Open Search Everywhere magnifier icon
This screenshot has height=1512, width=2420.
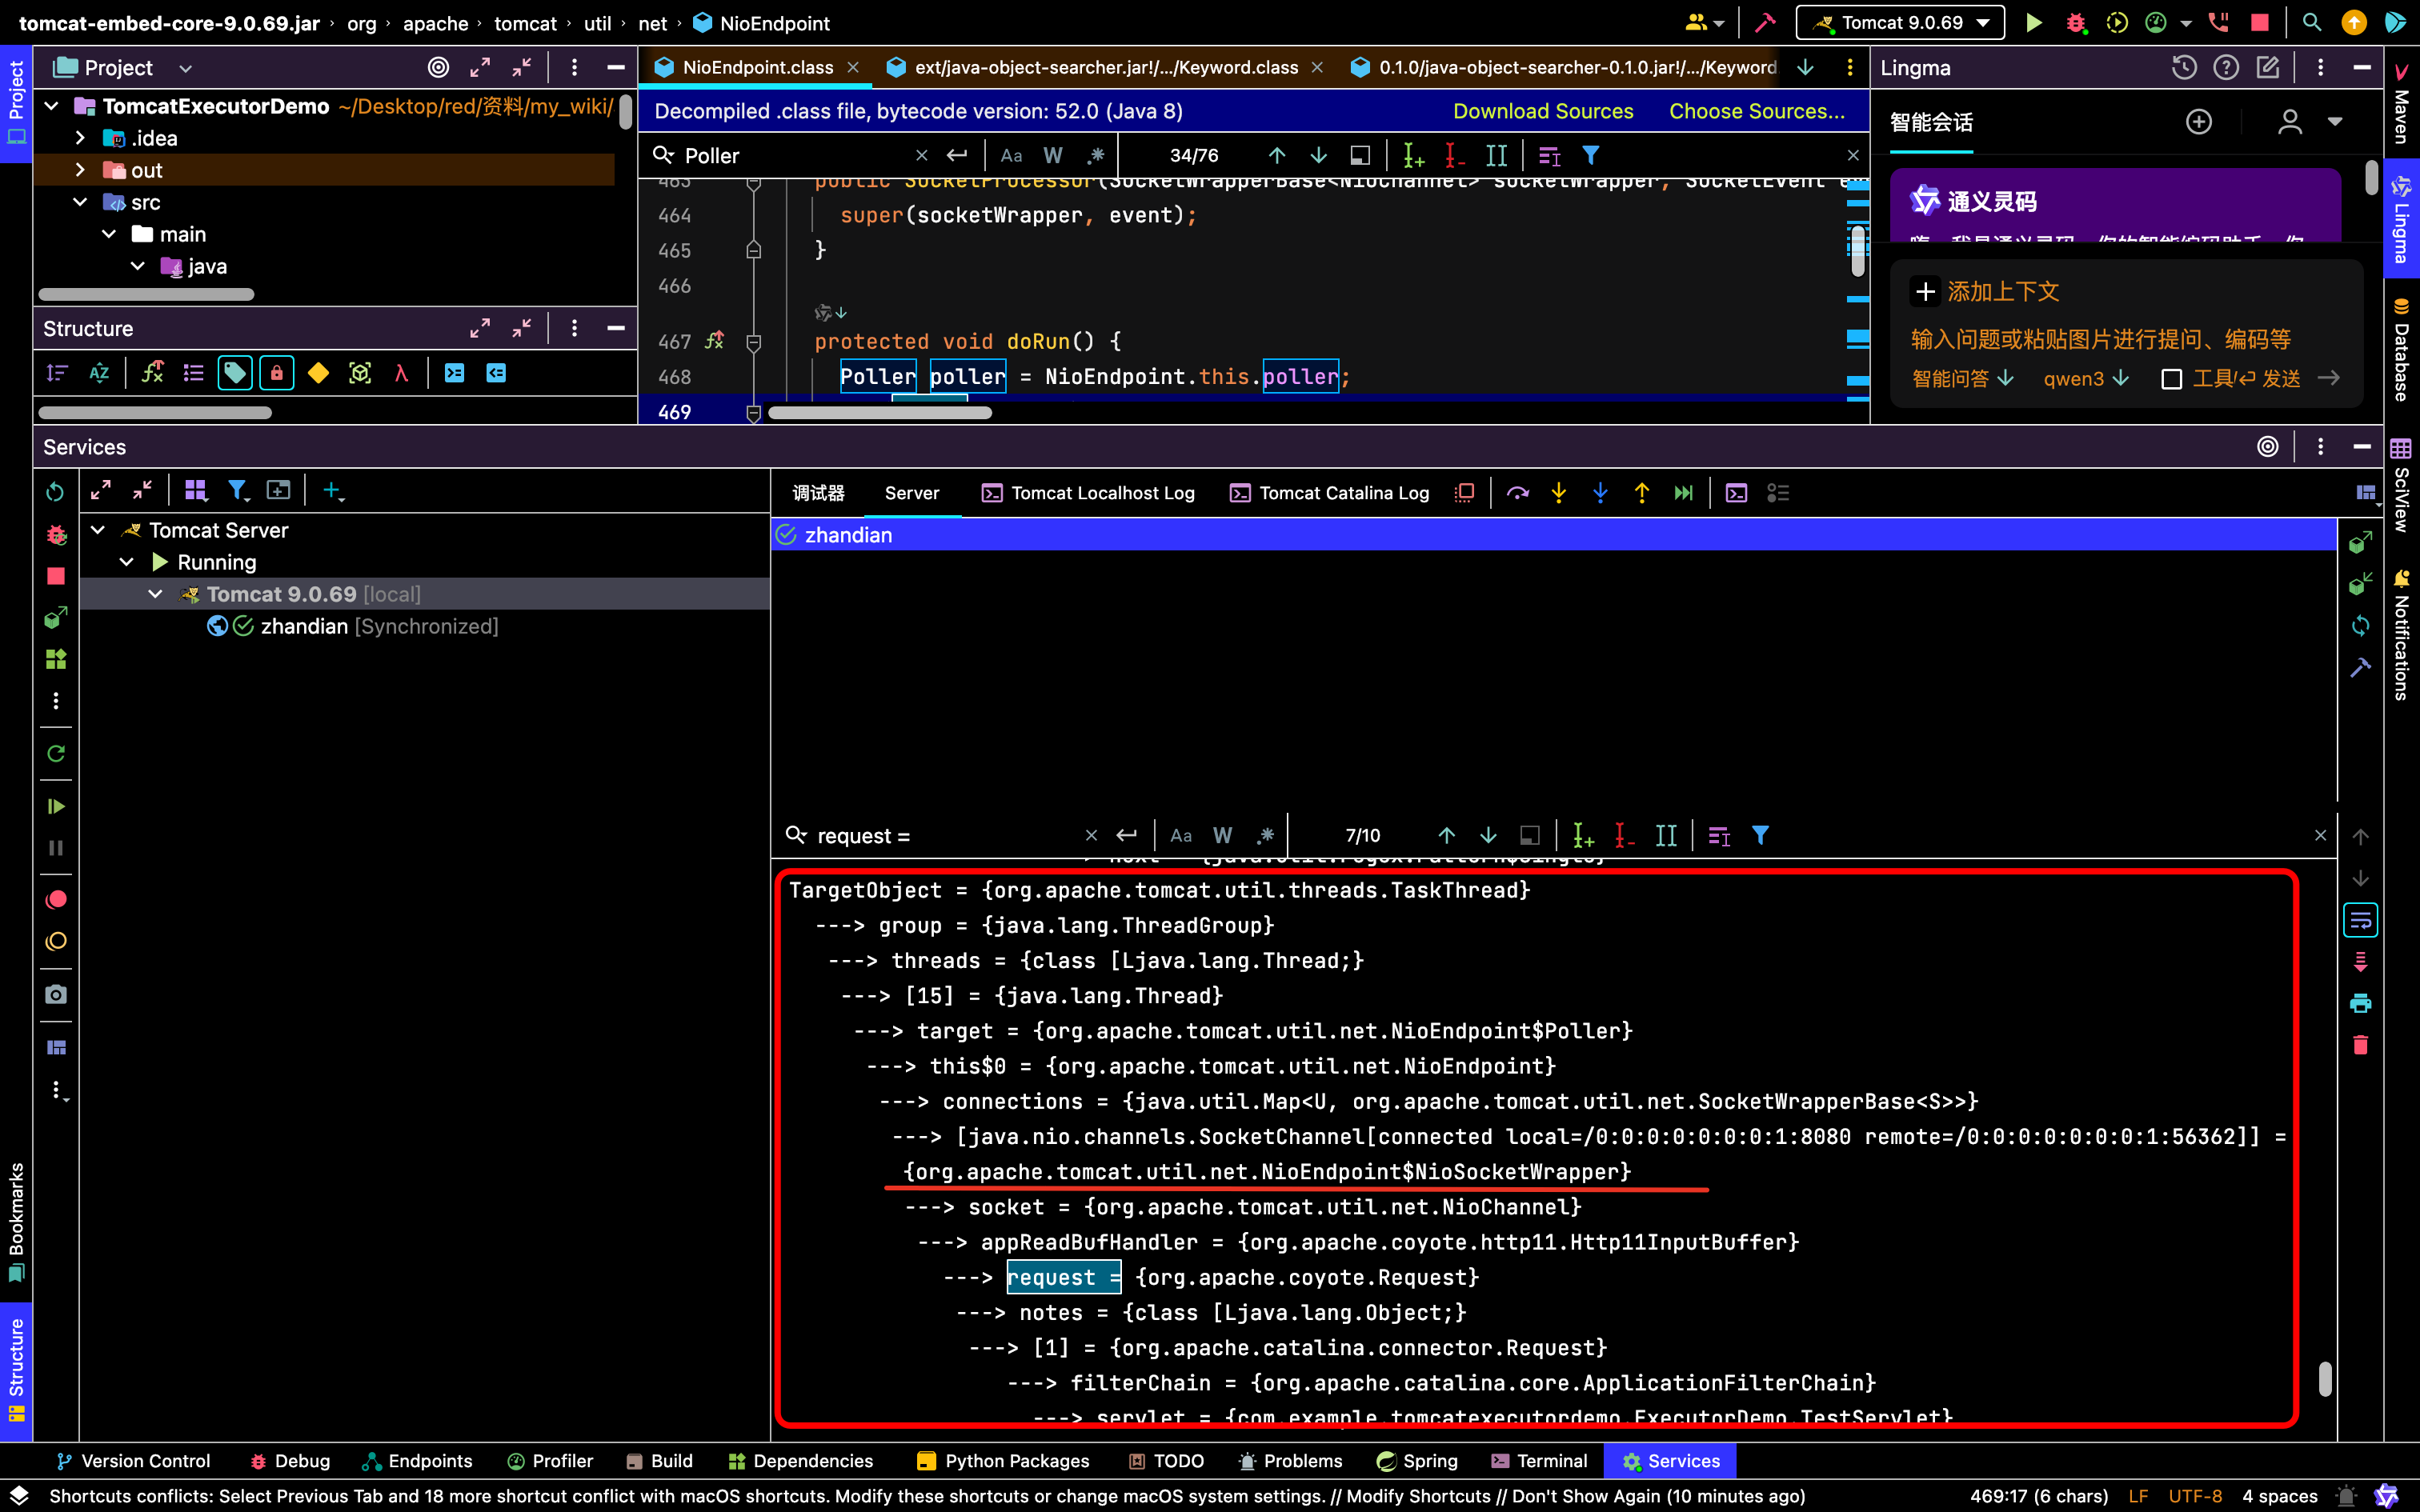pyautogui.click(x=2312, y=22)
